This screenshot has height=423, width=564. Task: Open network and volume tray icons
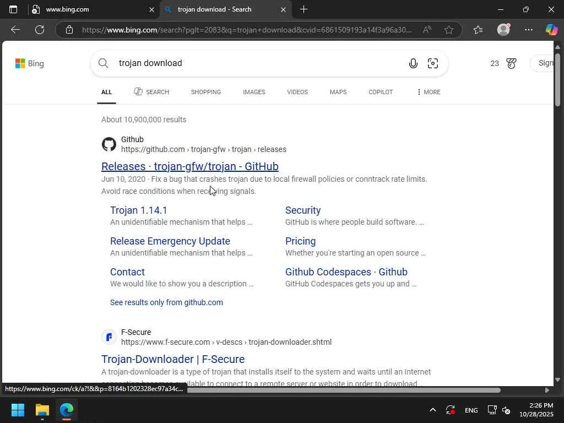498,410
